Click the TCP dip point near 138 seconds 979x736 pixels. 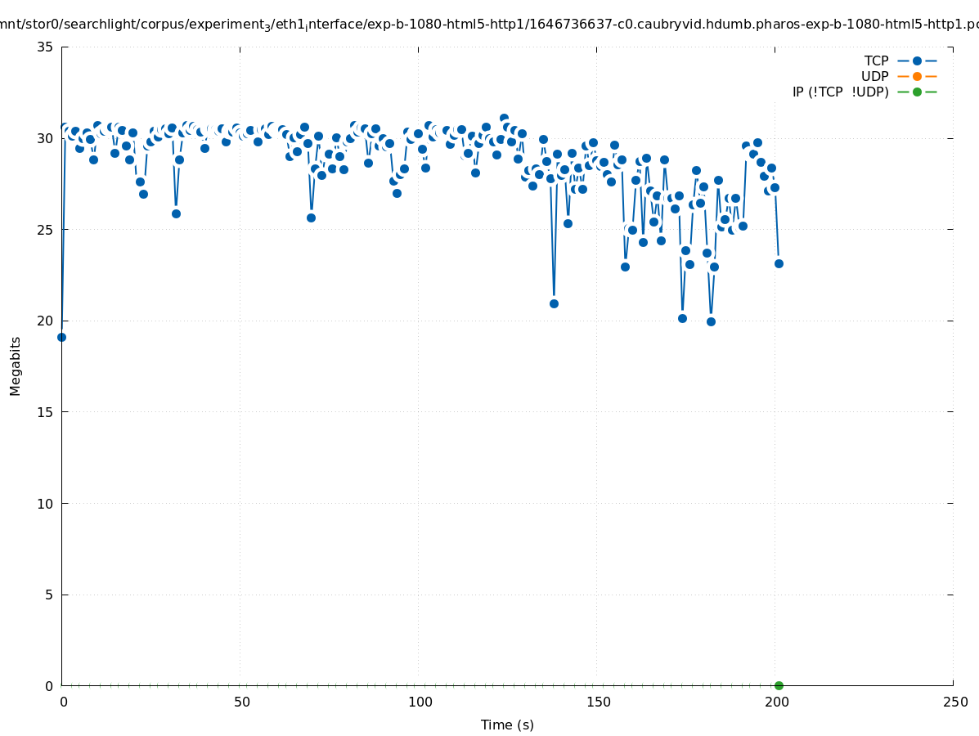point(554,303)
